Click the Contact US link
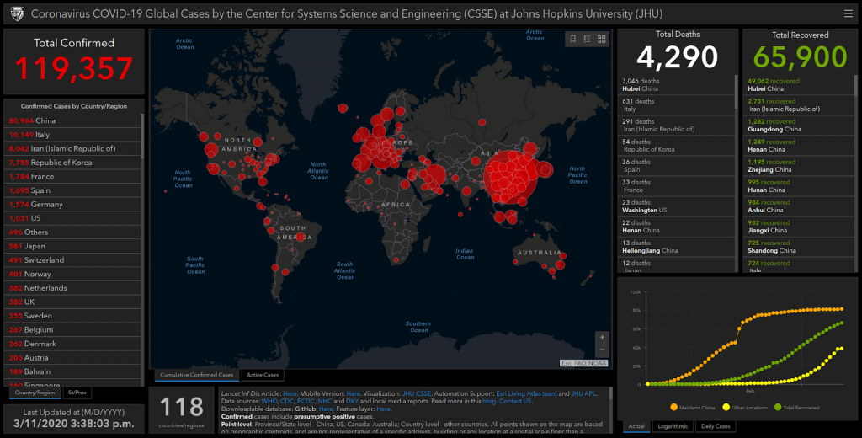Viewport: 862px width, 438px height. coord(515,401)
